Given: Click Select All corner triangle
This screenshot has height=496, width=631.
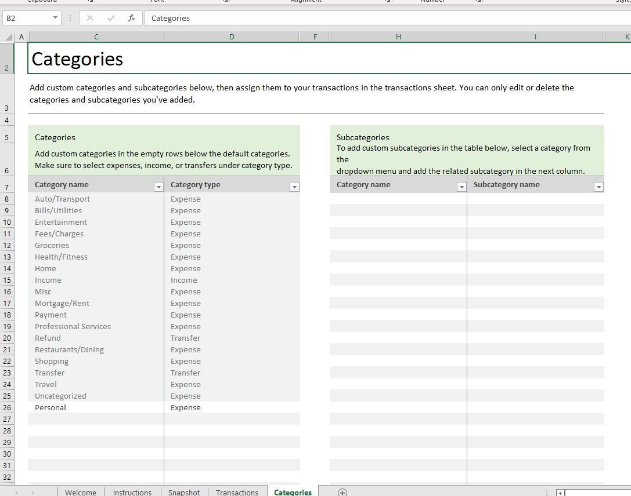Looking at the screenshot, I should click(x=9, y=37).
